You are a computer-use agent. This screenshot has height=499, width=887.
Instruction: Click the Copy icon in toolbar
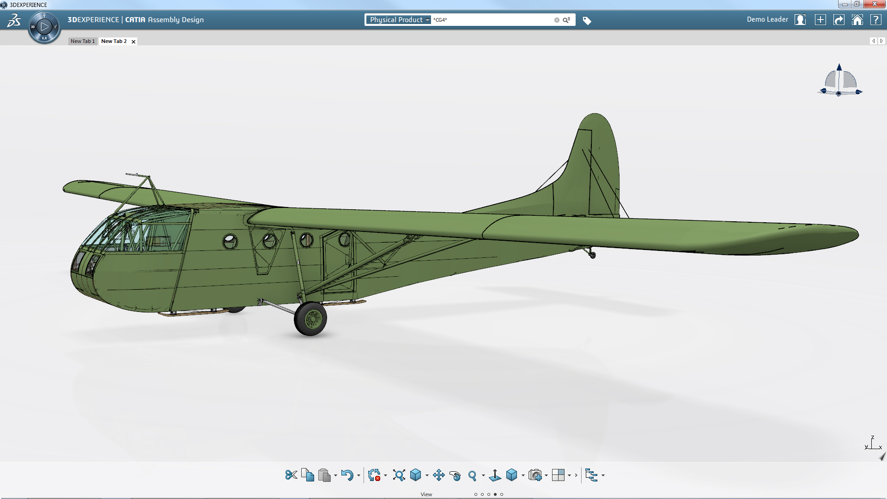point(308,475)
